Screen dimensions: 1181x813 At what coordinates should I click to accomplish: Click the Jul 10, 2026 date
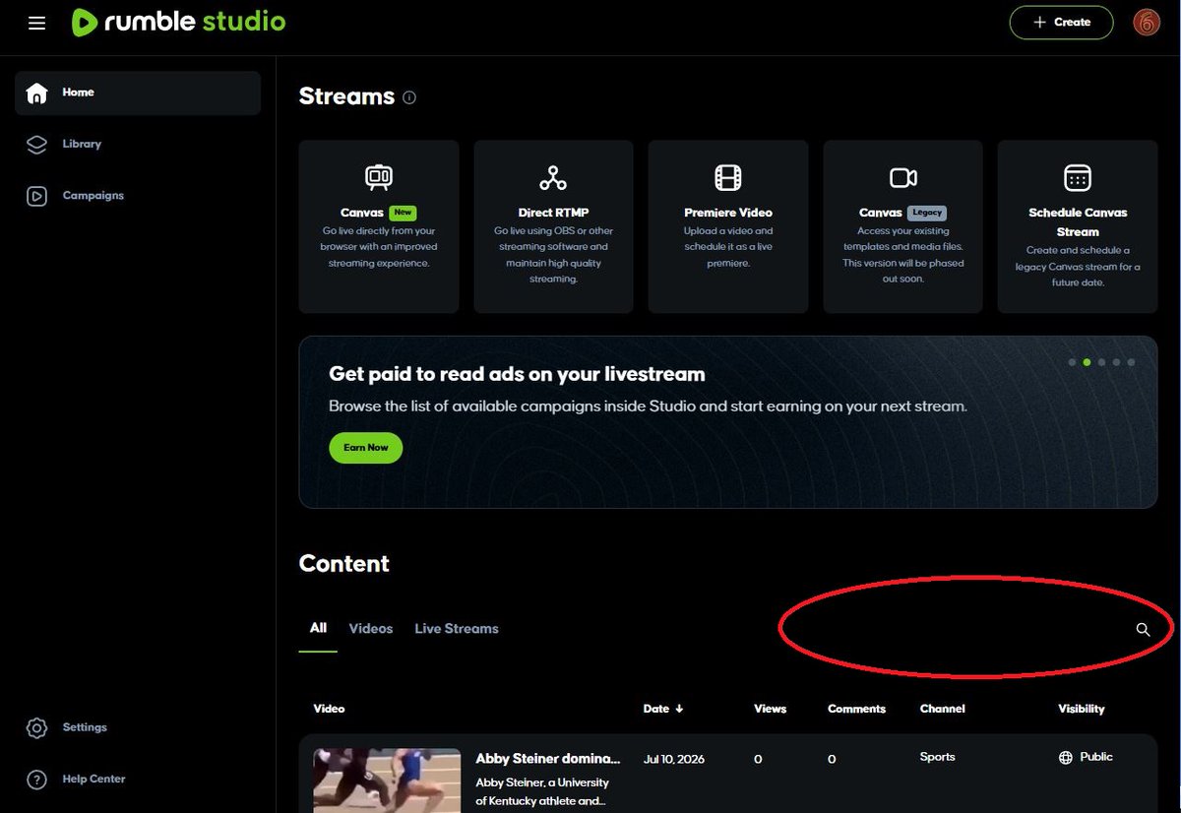[674, 759]
